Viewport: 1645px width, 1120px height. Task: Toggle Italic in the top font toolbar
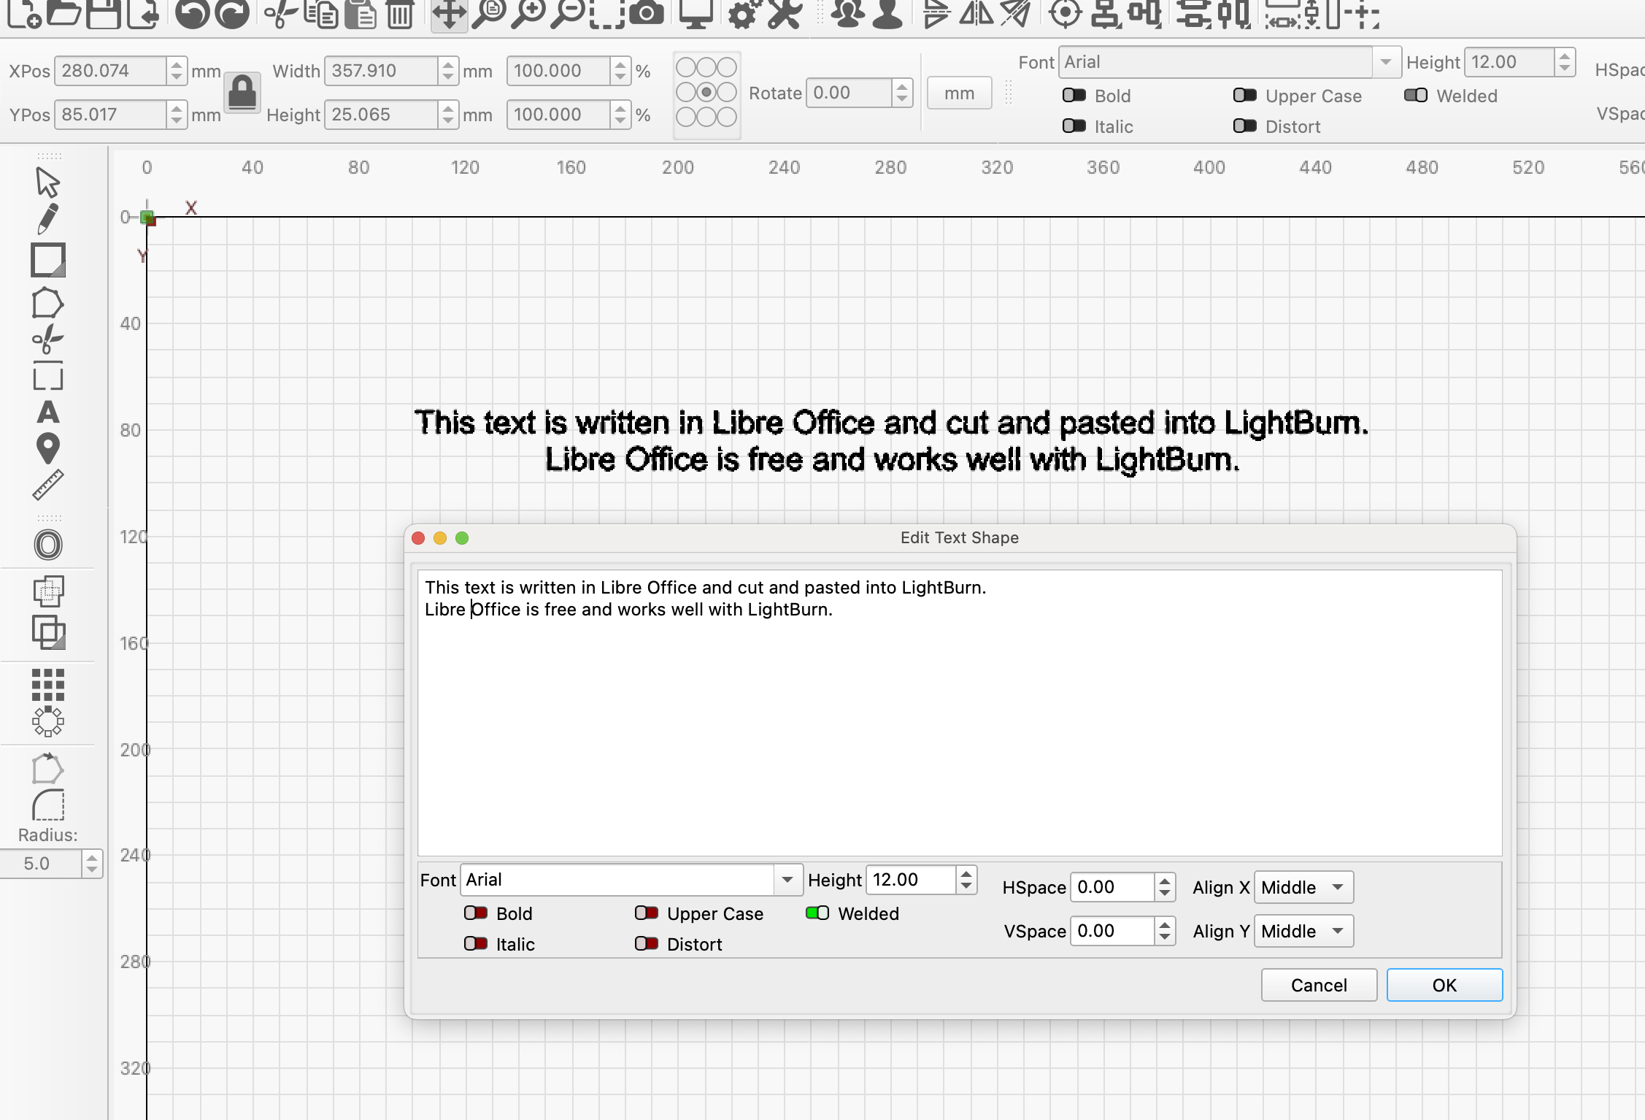coord(1074,126)
